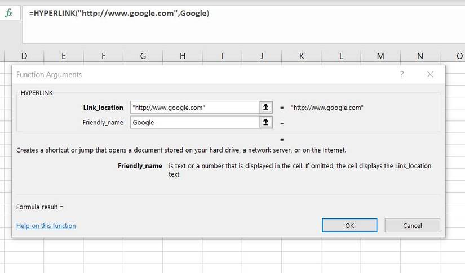Click inside the Friendly_name input field
This screenshot has width=465, height=273.
[195, 122]
